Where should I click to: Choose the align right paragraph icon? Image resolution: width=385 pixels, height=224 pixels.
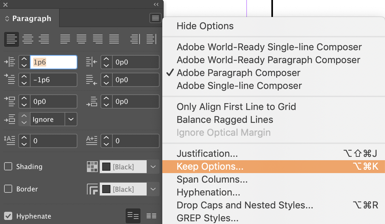(x=44, y=39)
